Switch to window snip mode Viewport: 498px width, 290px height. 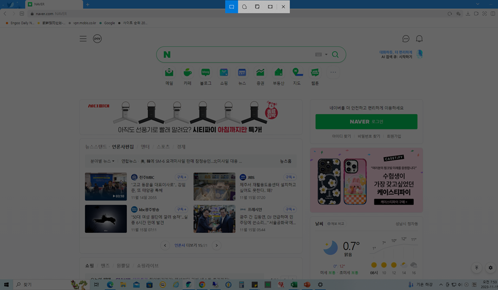pyautogui.click(x=257, y=7)
